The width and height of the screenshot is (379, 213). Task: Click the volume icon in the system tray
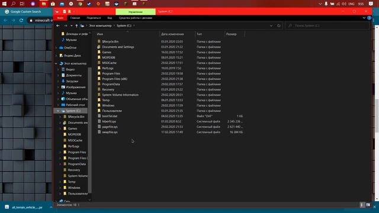(x=344, y=4)
